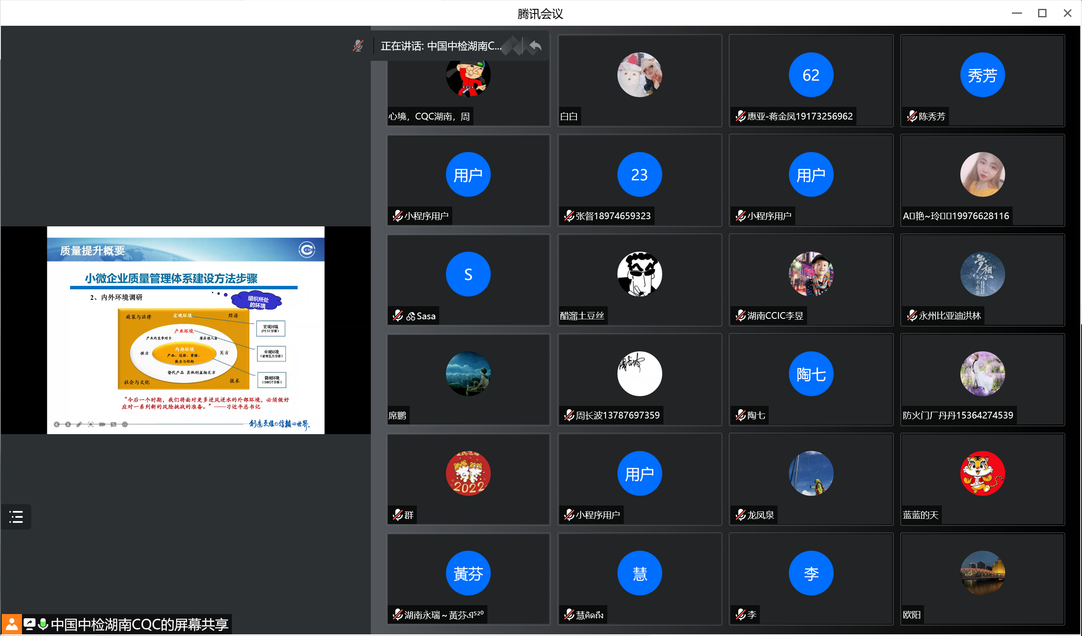Select the 醋溜土豆丝 cartoon avatar
Screen dimensions: 1082x636
pyautogui.click(x=640, y=274)
